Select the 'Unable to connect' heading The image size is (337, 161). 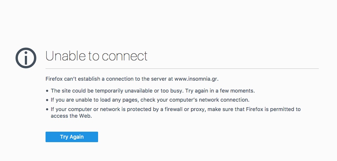[96, 56]
